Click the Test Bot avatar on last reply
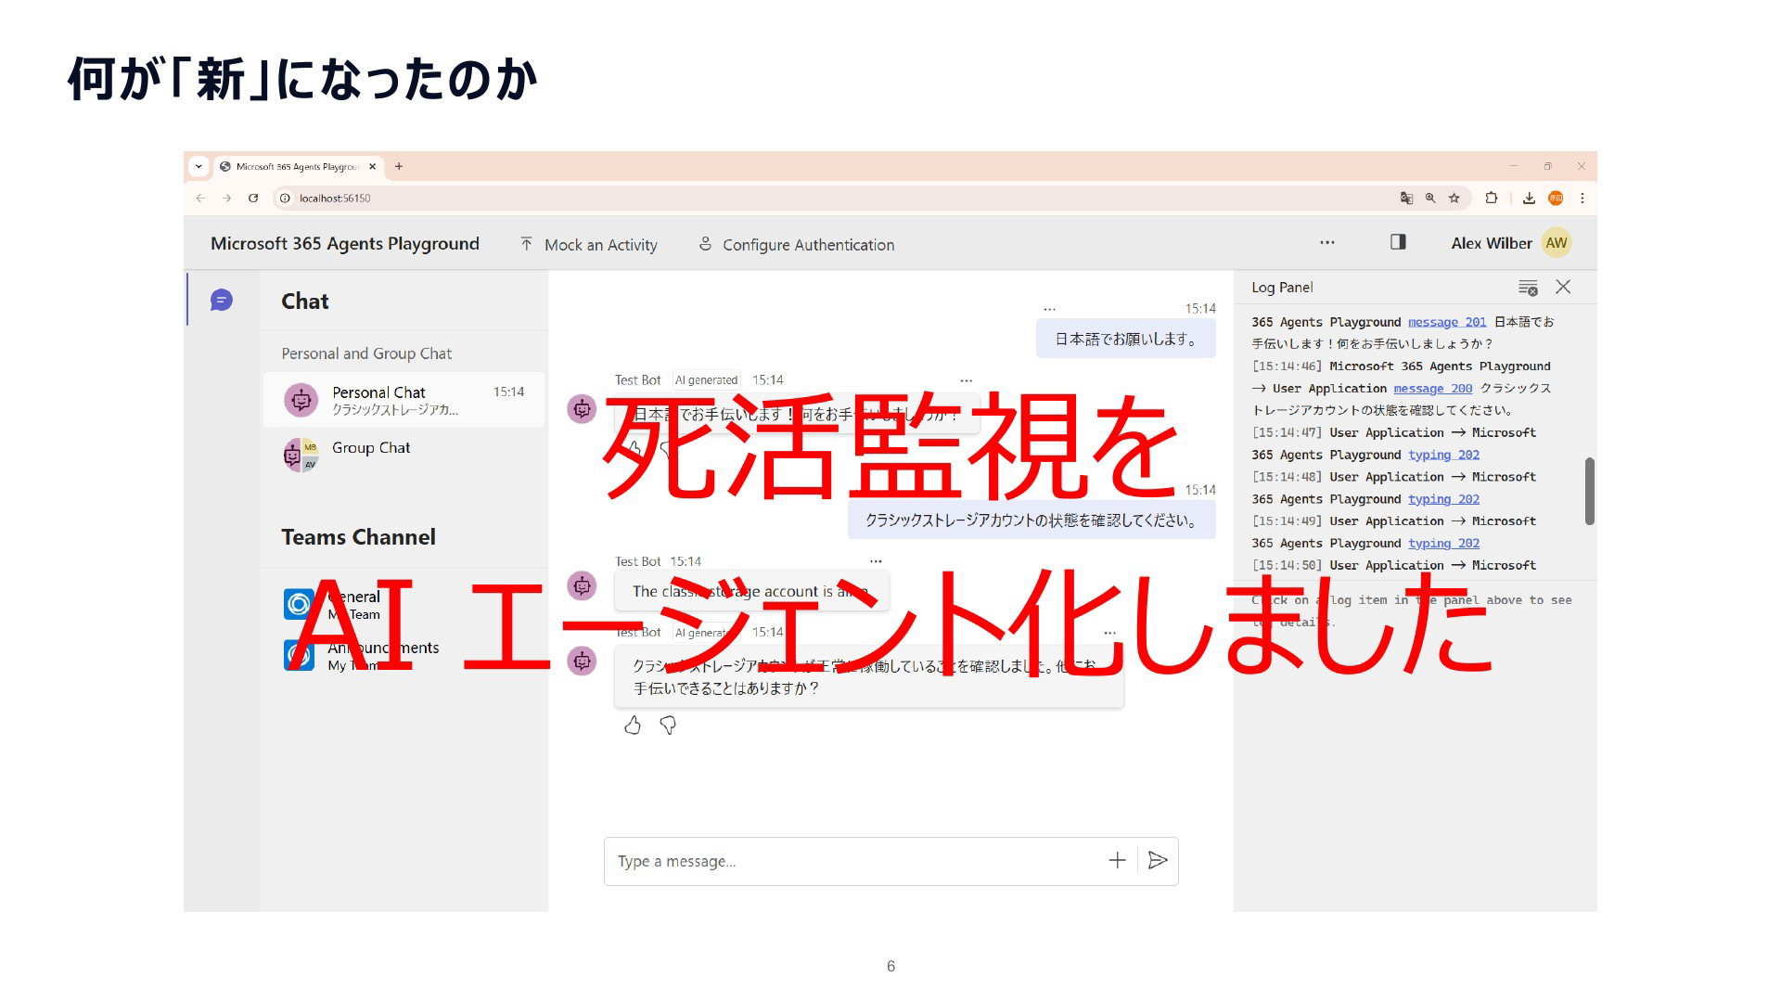The width and height of the screenshot is (1781, 1002). [582, 662]
